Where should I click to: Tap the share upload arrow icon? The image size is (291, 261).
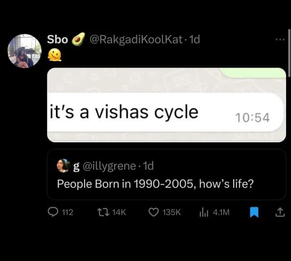point(280,213)
